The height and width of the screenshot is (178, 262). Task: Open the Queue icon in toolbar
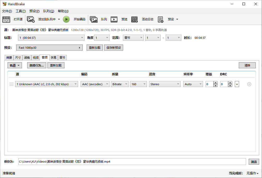(94, 19)
